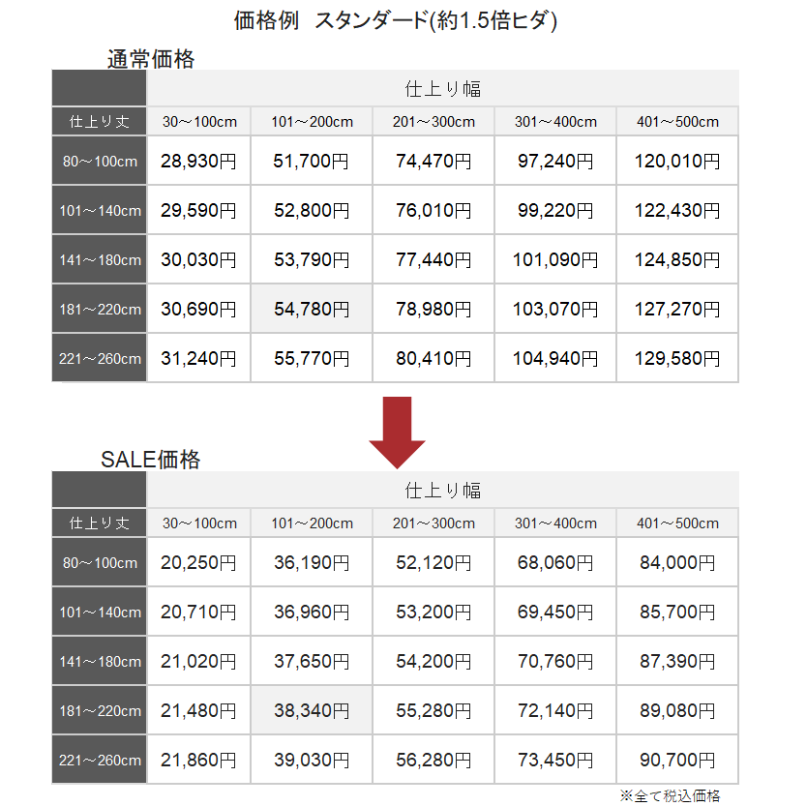This screenshot has width=807, height=807.
Task: Click the highlighted 38,340円 sale price cell
Action: [x=312, y=710]
